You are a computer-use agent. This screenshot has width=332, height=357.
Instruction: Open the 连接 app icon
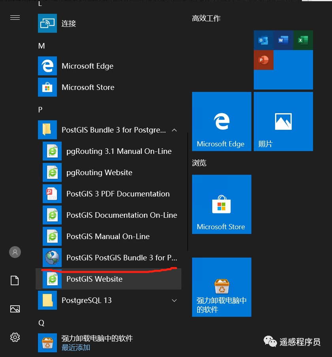tap(47, 23)
